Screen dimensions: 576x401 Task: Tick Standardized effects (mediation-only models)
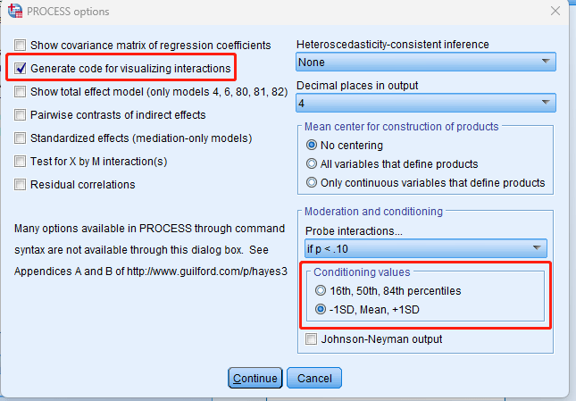pos(21,138)
